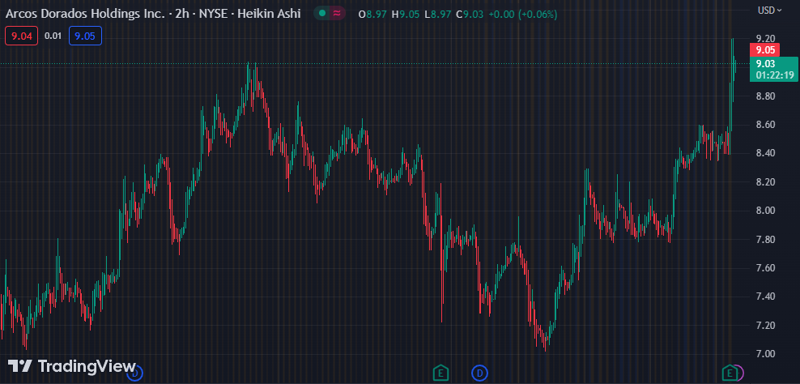This screenshot has width=800, height=384.
Task: Click the 7.20 price scale label
Action: (765, 326)
